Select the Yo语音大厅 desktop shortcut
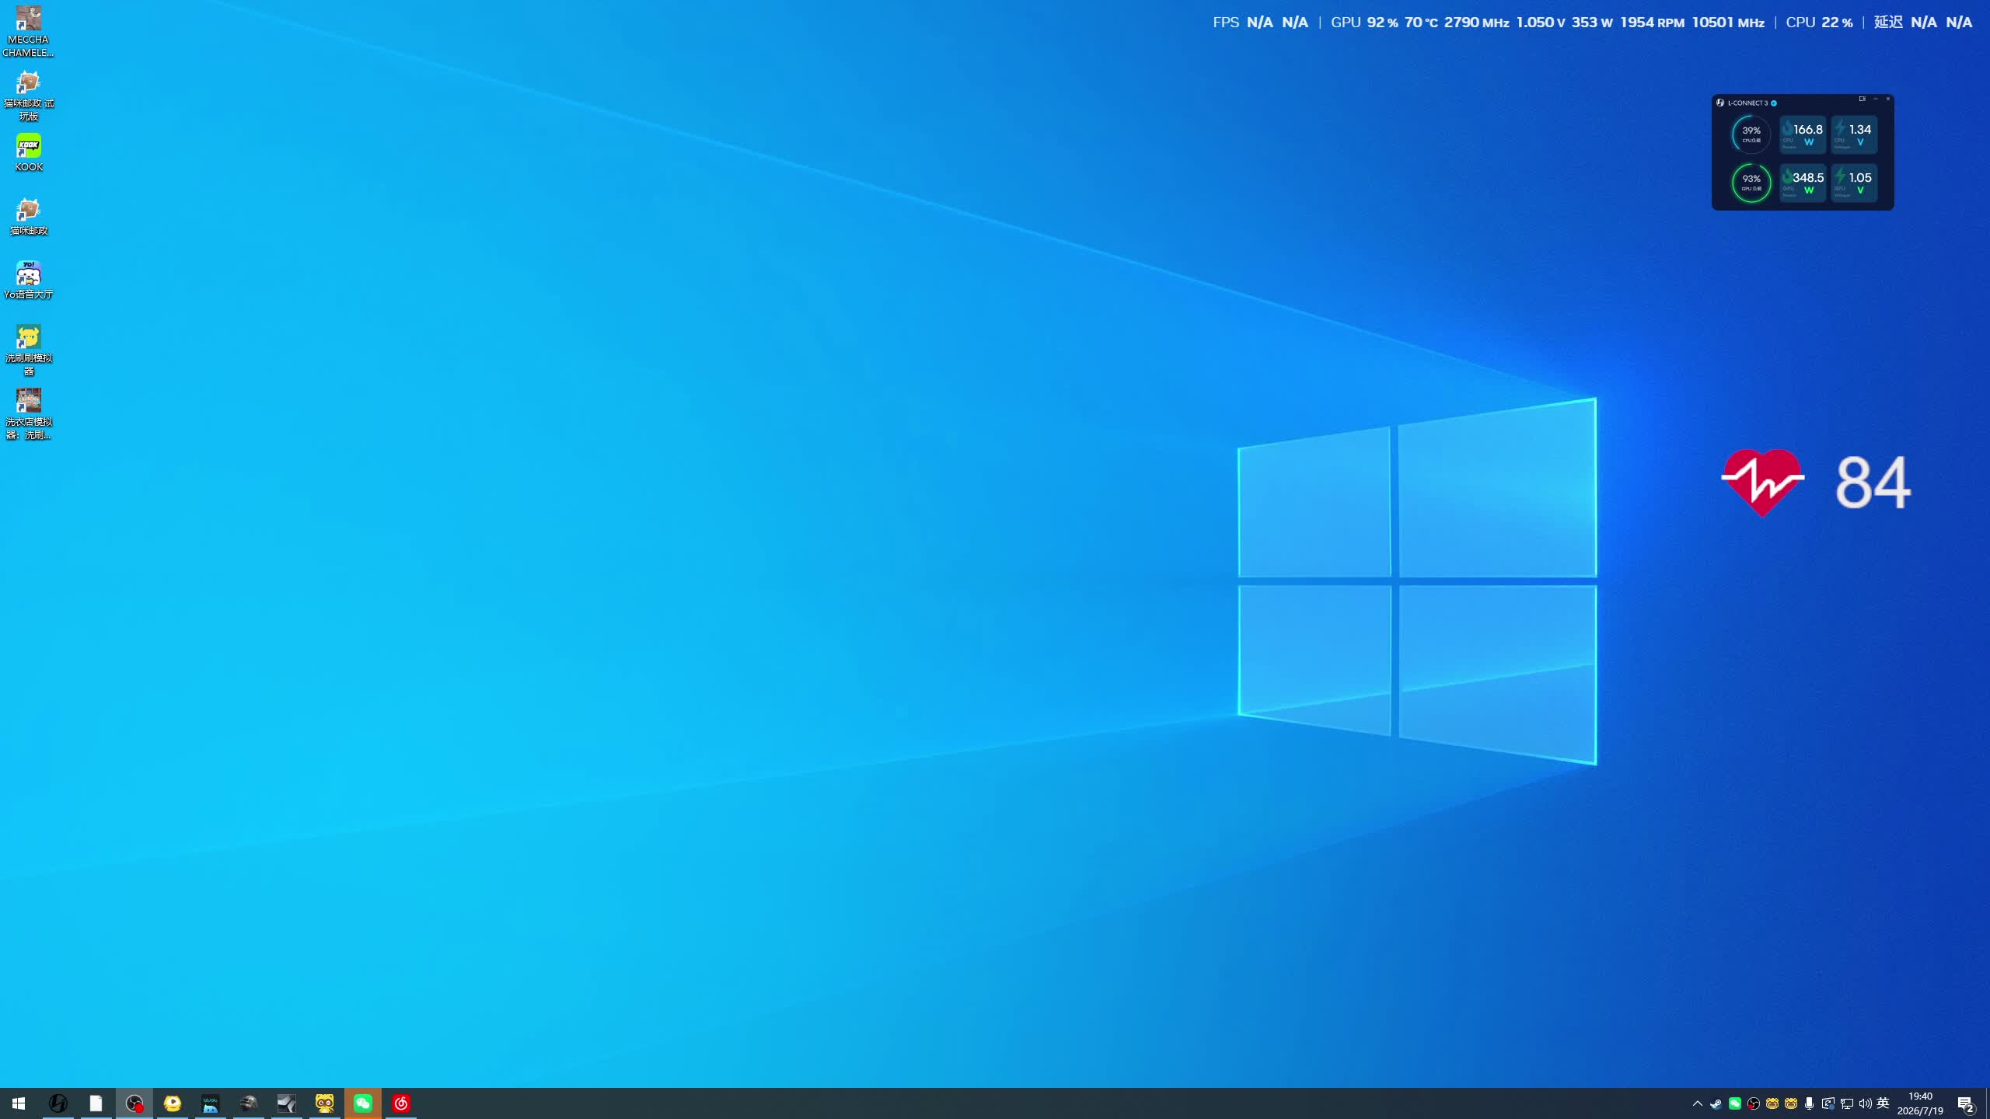 click(29, 281)
